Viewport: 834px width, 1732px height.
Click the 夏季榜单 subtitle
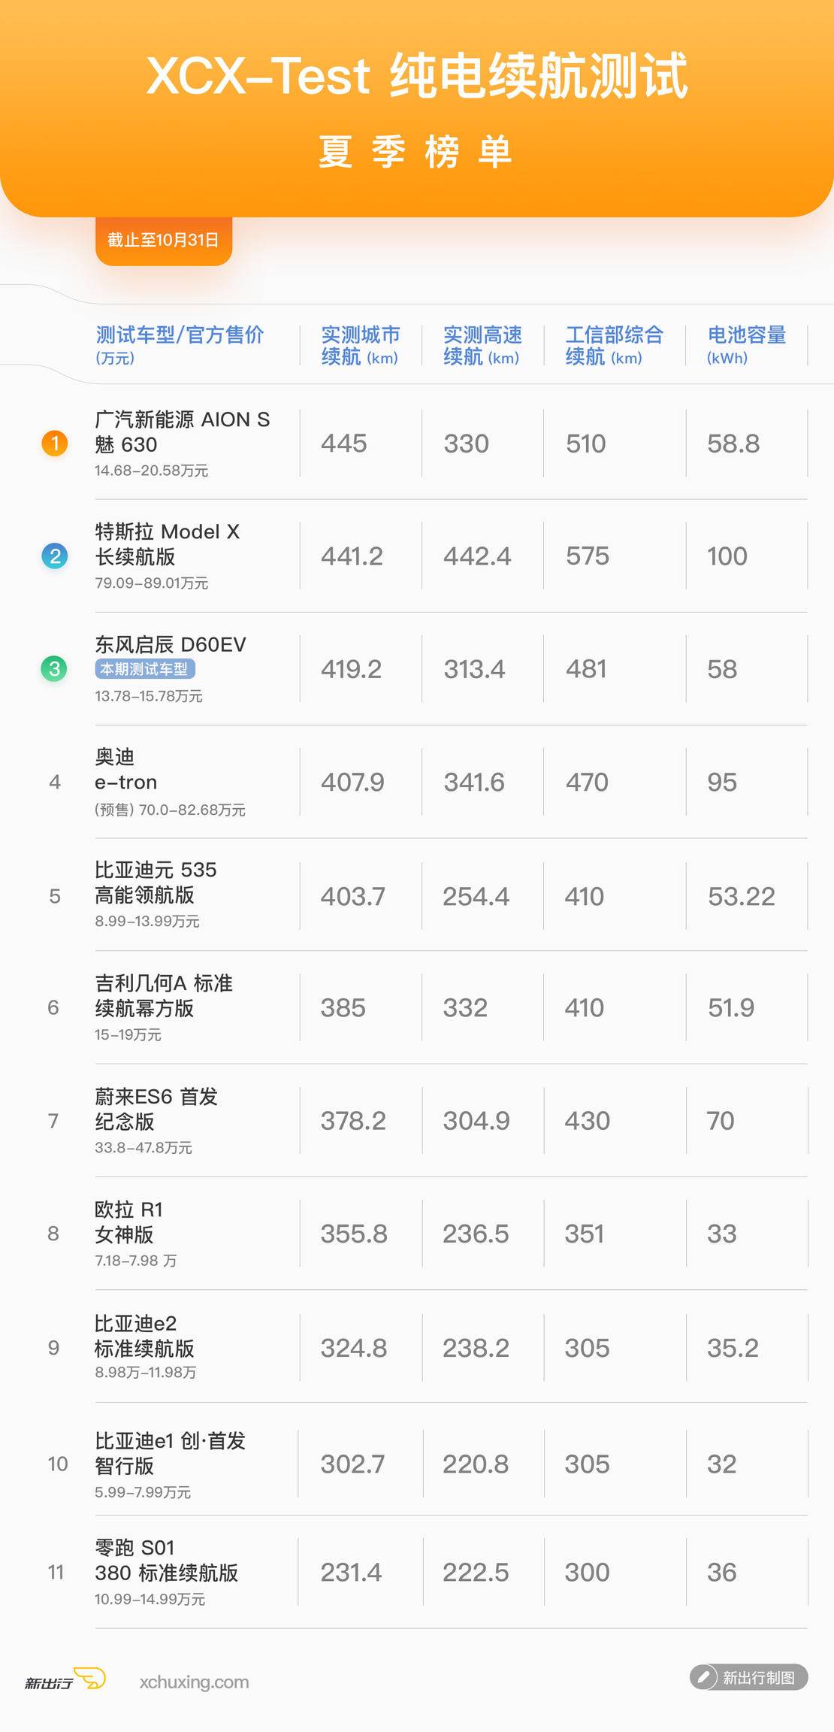[x=415, y=152]
